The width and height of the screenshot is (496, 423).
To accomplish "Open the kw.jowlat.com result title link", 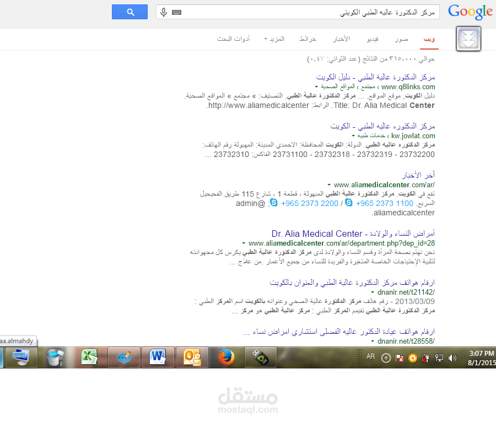I will [x=383, y=126].
